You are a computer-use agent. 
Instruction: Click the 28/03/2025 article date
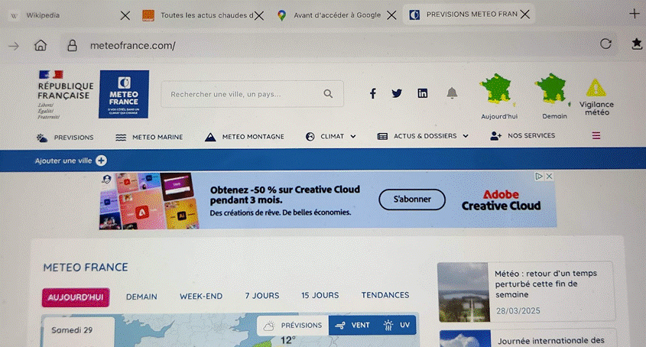tap(518, 311)
